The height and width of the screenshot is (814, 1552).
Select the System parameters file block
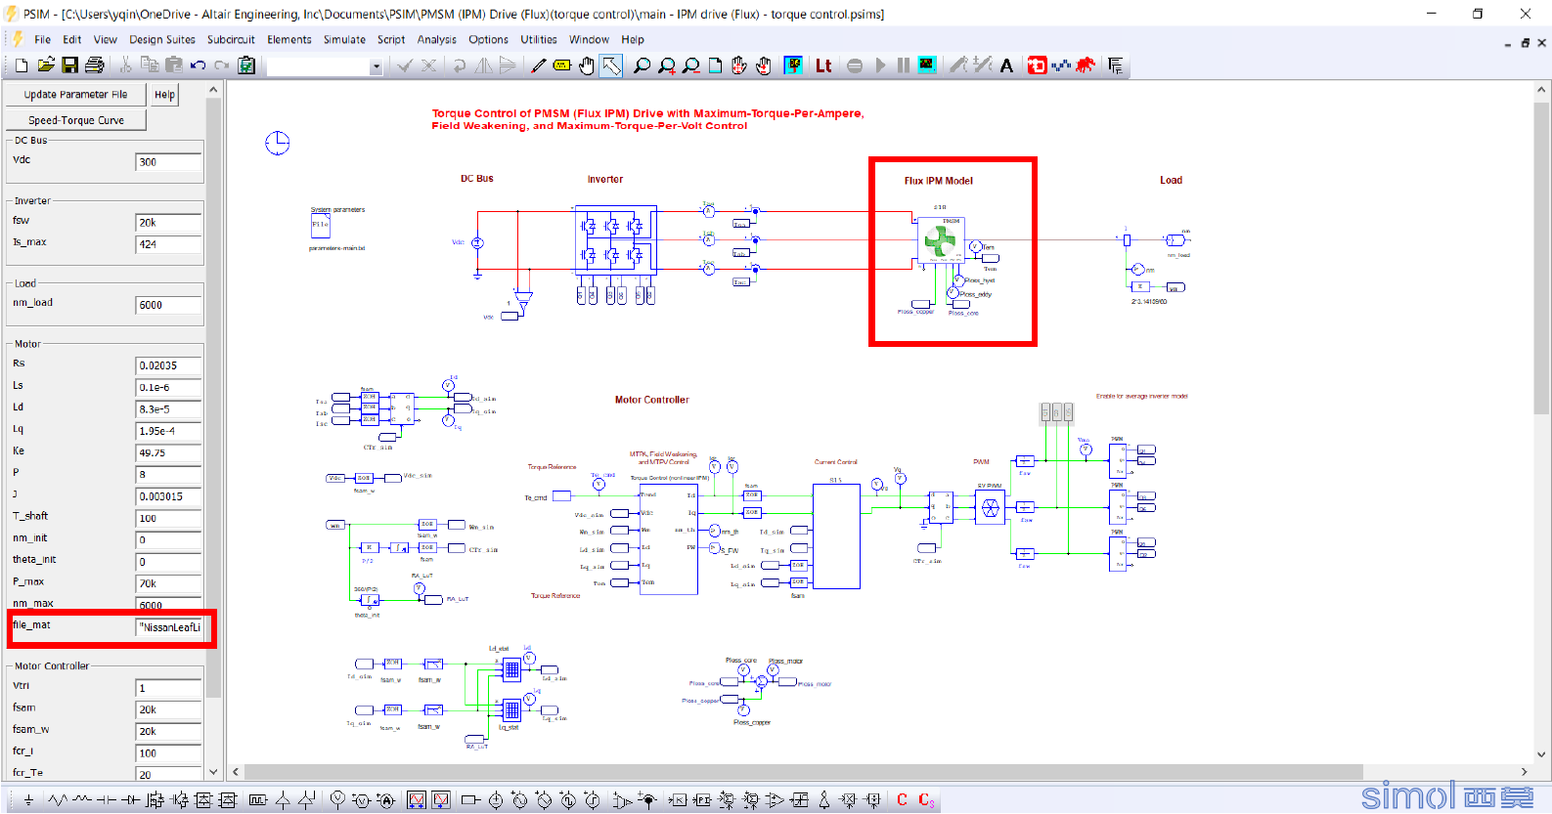point(321,225)
